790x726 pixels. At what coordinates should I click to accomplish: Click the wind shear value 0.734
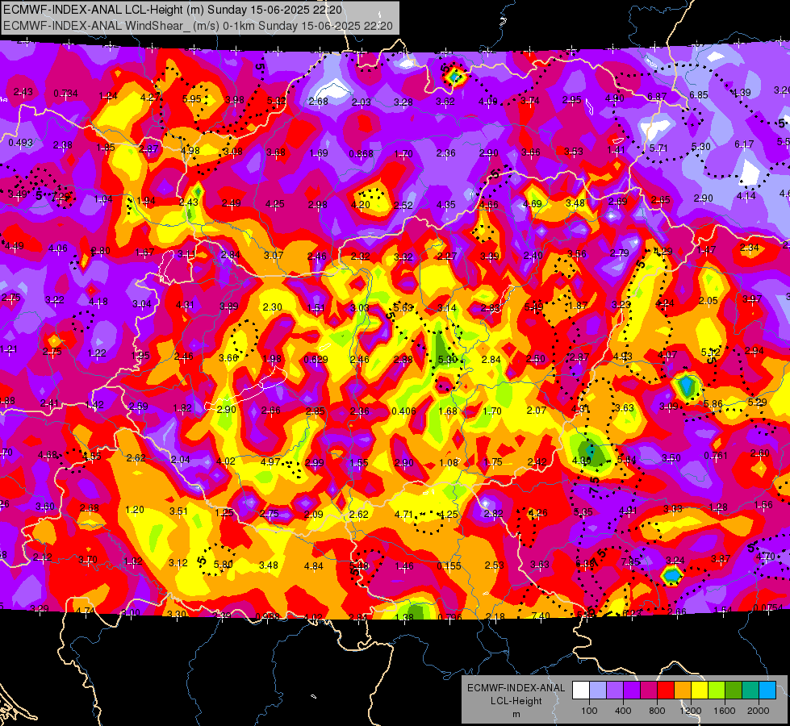(x=65, y=94)
